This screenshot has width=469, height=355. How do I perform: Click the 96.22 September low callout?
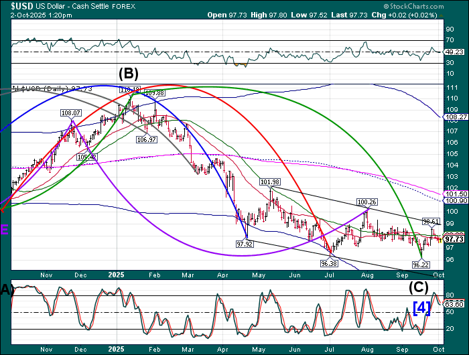coord(421,265)
